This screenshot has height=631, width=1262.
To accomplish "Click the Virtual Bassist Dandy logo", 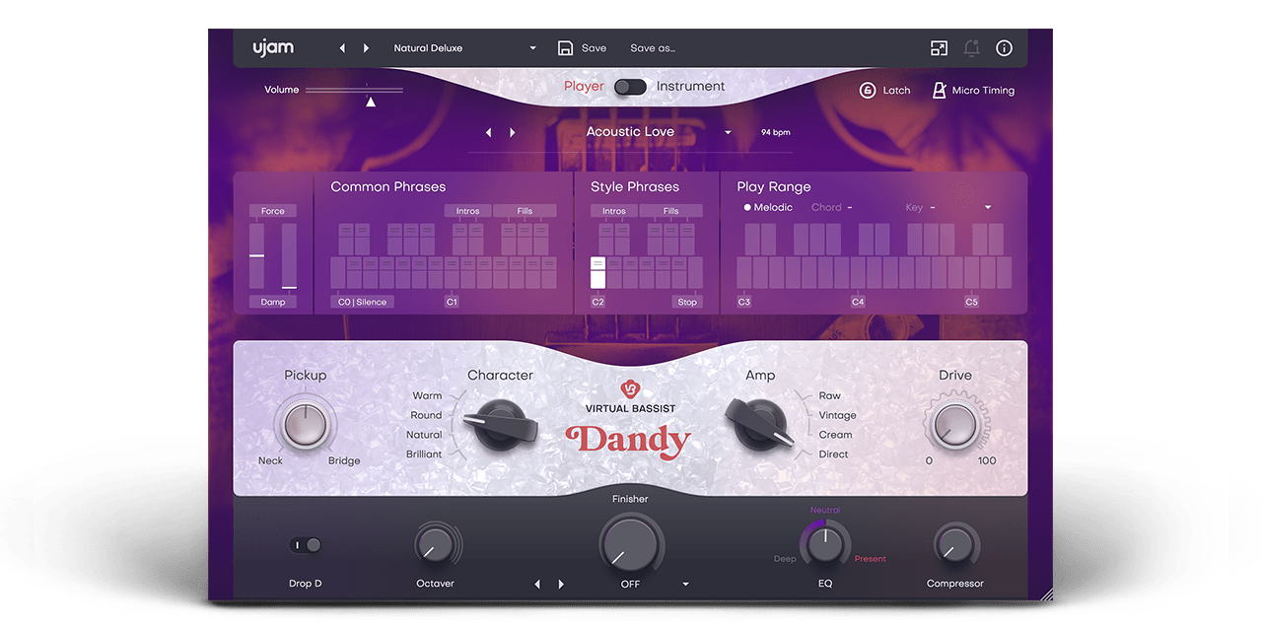I will click(630, 420).
